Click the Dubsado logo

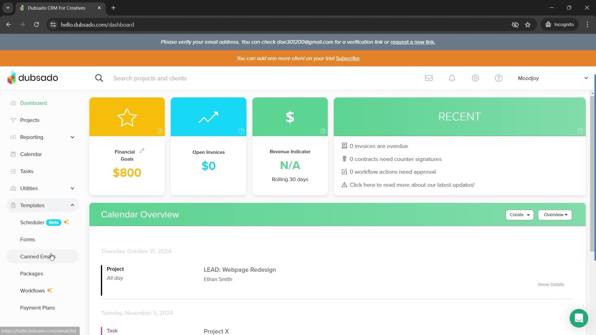33,78
